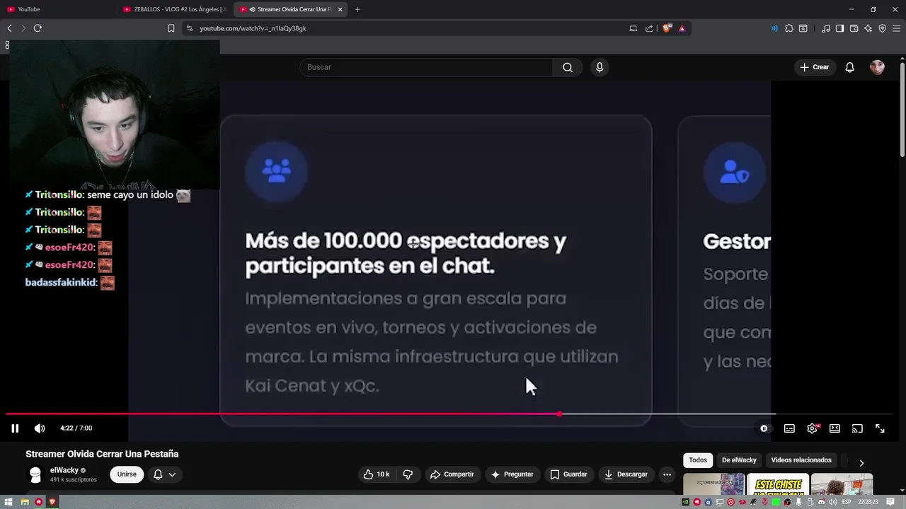Open the more actions ellipsis menu

coord(667,474)
